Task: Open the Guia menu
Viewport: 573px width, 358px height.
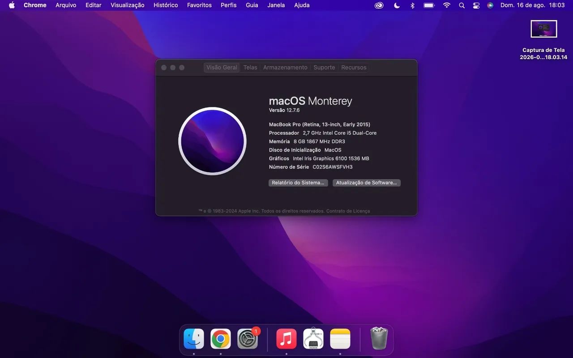Action: pyautogui.click(x=252, y=5)
